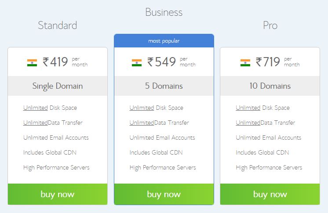Click the ₹419 per month price
Viewport: 328px width, 213px height.
point(65,62)
